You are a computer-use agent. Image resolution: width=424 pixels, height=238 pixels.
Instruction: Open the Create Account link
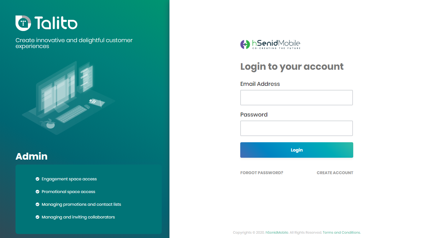click(335, 173)
